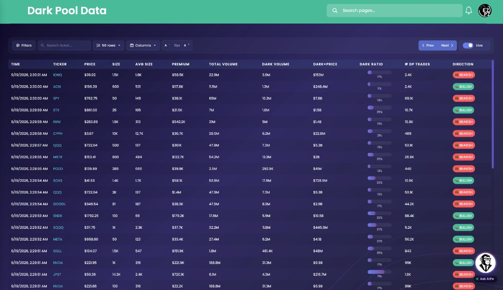Screen dimensions: 503x290
Task: Open the Columns dropdown
Action: pos(143,46)
